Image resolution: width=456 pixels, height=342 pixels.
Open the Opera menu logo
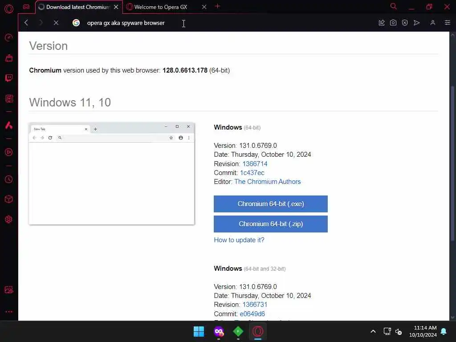click(9, 8)
